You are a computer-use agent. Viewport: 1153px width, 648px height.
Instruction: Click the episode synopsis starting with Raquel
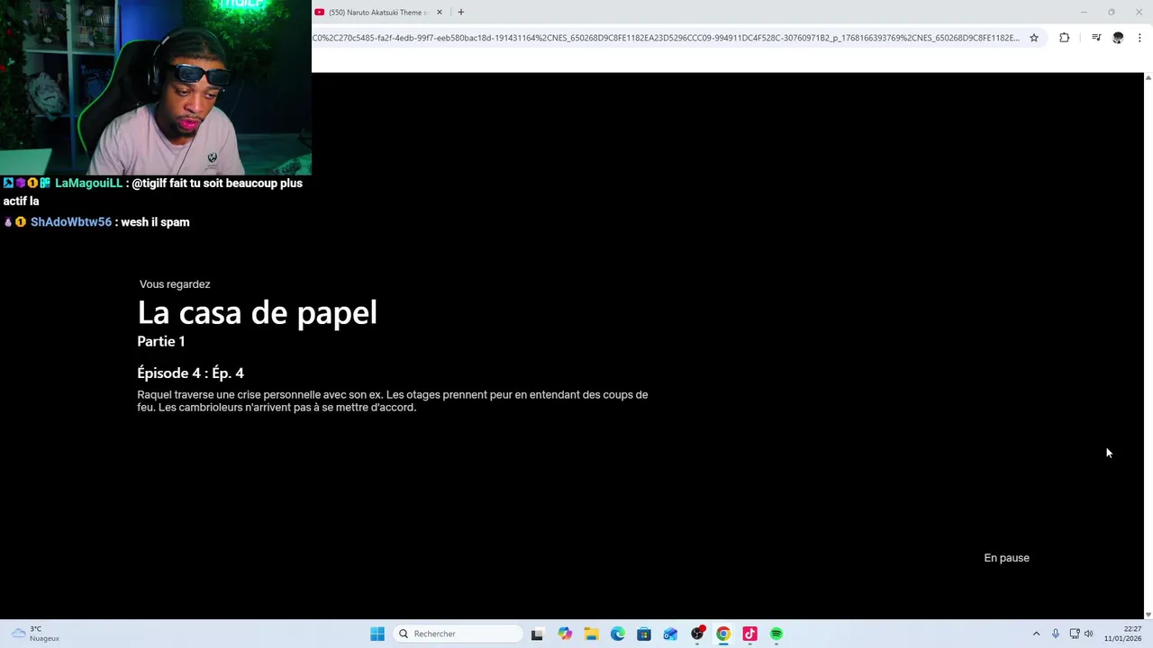[393, 400]
